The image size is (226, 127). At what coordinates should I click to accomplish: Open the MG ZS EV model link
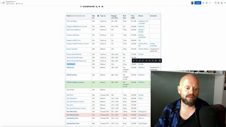(70, 95)
